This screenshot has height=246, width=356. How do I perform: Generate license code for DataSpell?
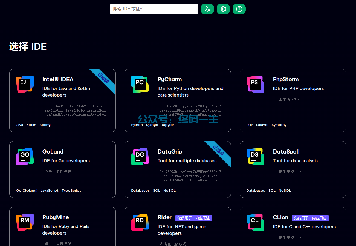pyautogui.click(x=288, y=172)
